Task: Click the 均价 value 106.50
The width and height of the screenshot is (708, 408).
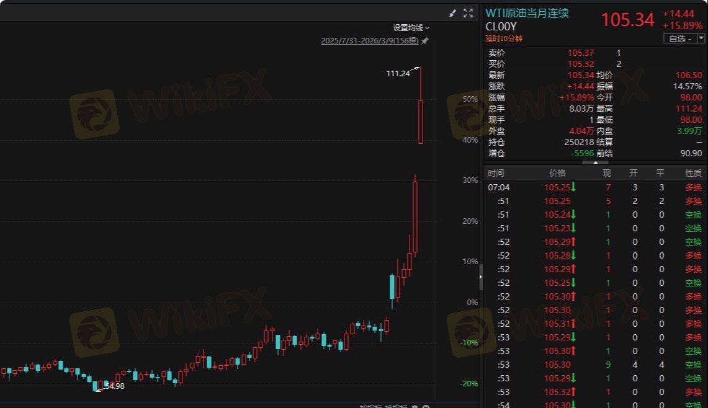Action: (689, 75)
